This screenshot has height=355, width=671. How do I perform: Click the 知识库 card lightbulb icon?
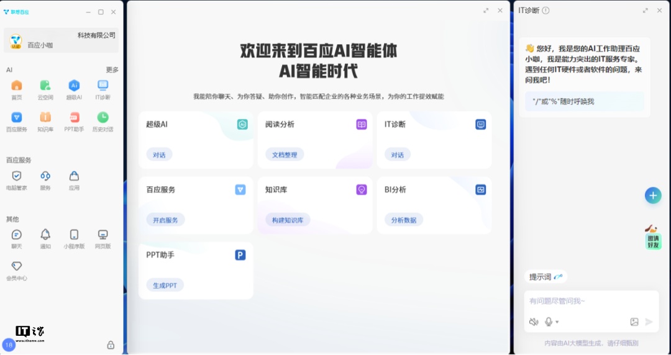click(362, 190)
